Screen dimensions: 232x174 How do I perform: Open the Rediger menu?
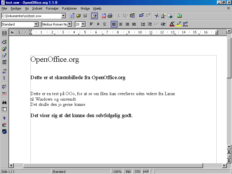click(x=16, y=8)
